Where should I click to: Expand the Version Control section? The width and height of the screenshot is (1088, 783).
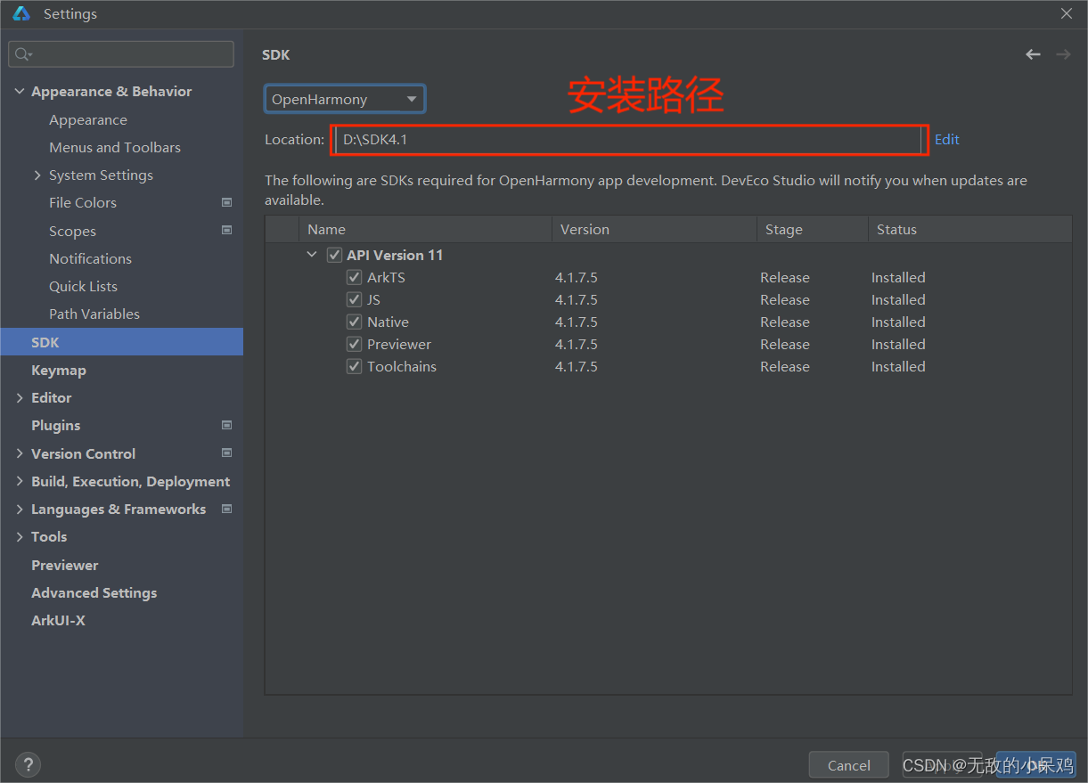pos(20,453)
